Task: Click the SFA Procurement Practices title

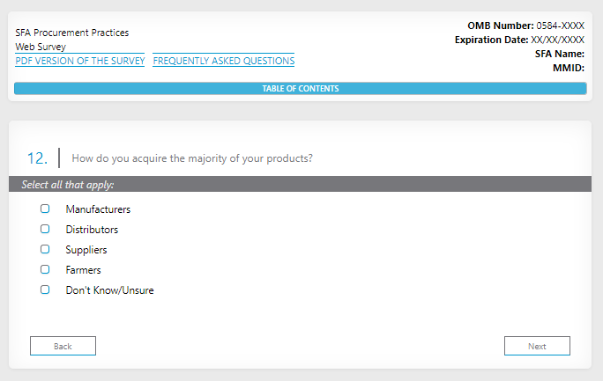Action: [71, 33]
